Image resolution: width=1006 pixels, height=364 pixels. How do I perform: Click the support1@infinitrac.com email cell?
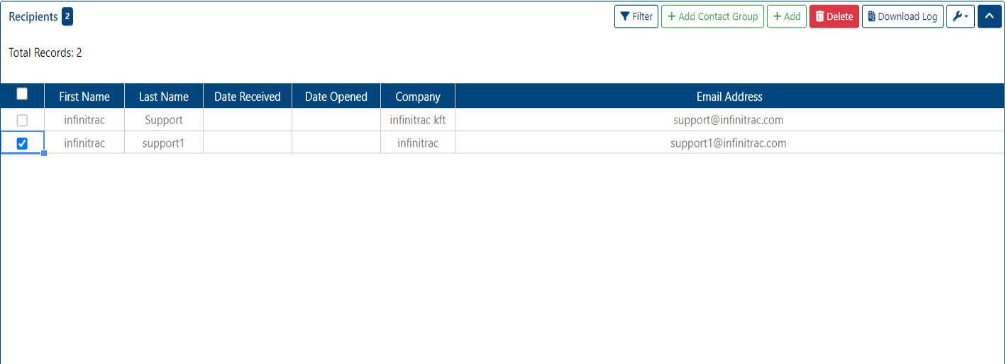pyautogui.click(x=729, y=143)
